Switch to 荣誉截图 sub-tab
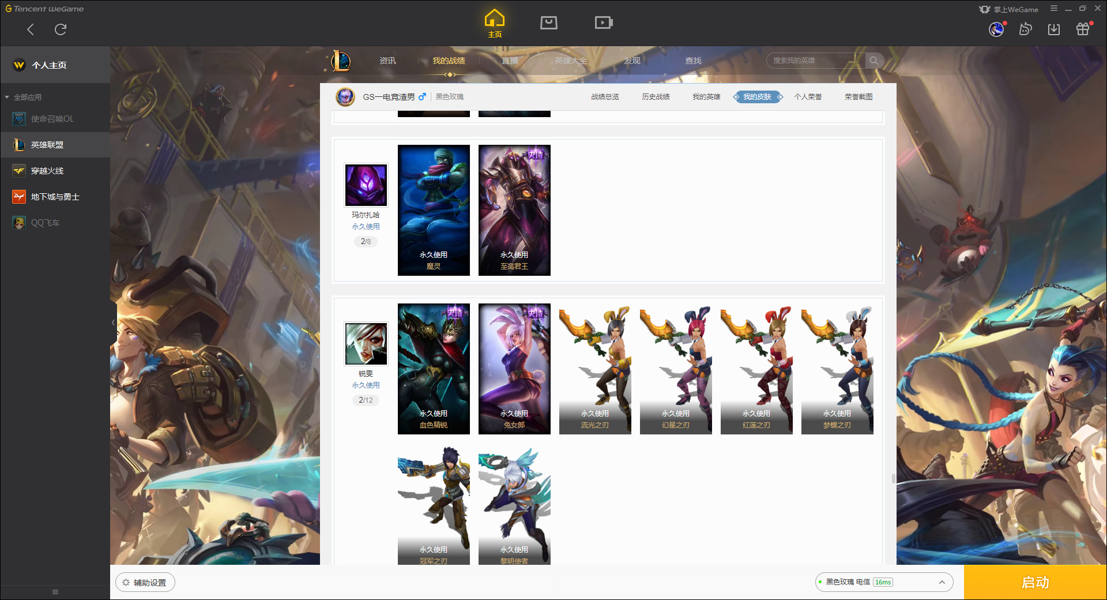The width and height of the screenshot is (1107, 600). 859,97
